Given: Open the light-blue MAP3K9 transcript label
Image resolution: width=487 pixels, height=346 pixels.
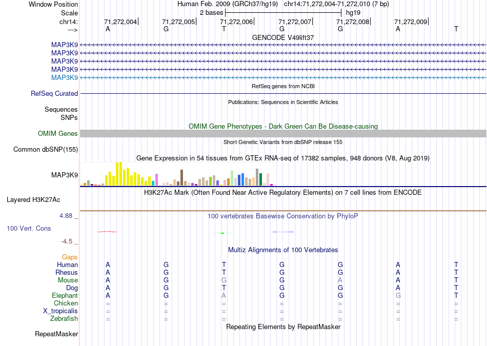Looking at the screenshot, I should pyautogui.click(x=65, y=77).
